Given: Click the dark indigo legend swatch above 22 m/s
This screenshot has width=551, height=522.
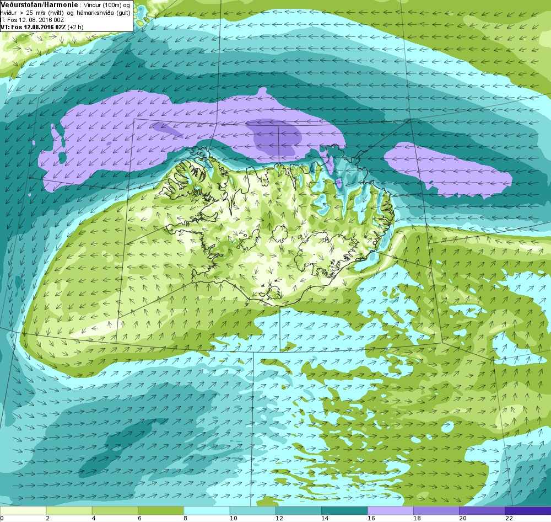Looking at the screenshot, I should [x=528, y=510].
